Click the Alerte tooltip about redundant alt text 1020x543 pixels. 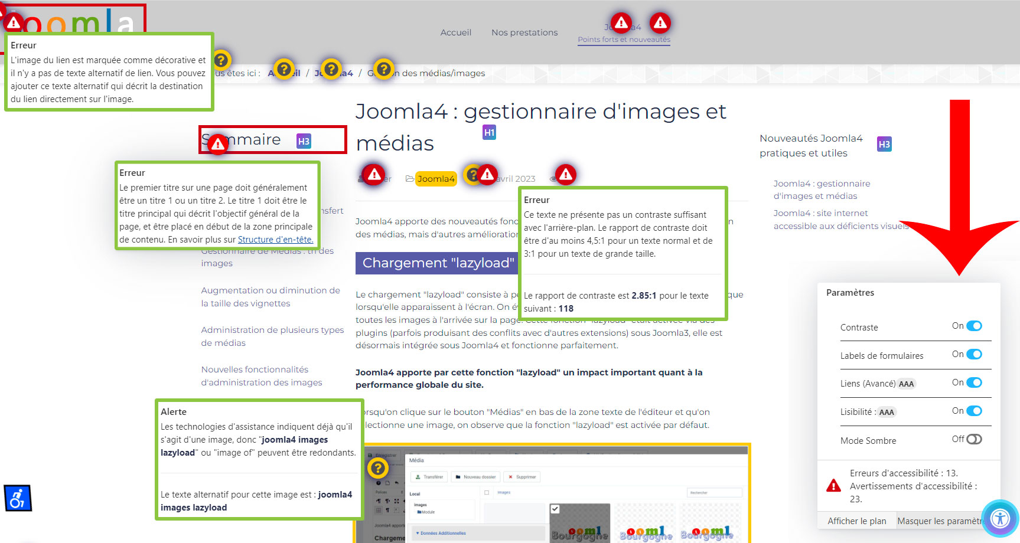(259, 460)
